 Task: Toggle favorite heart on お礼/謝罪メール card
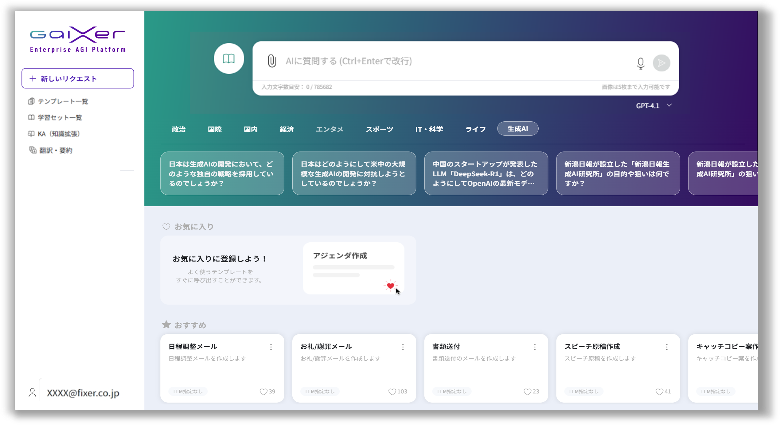(392, 392)
